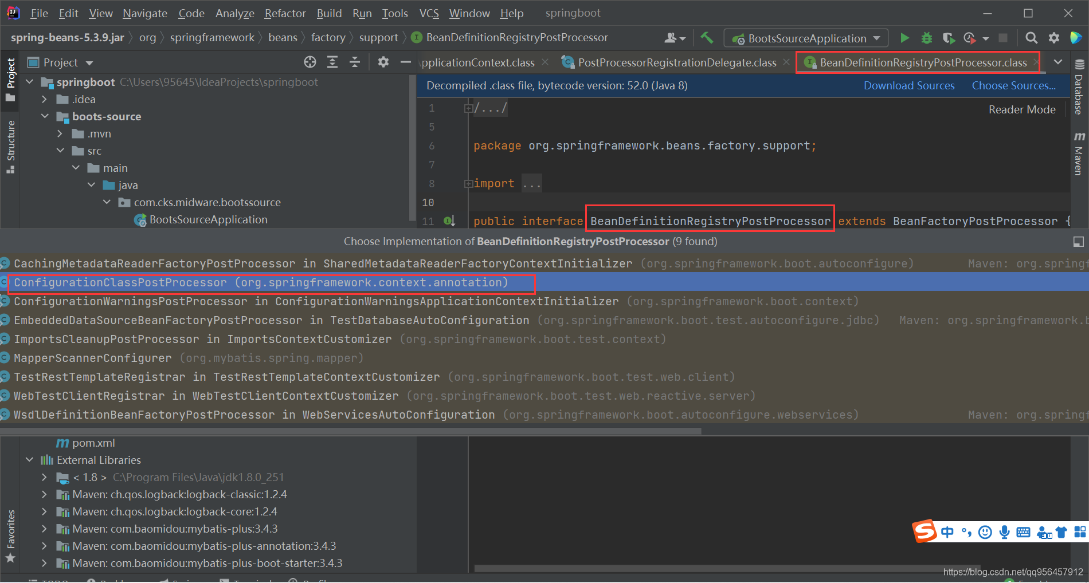Click spring-beans-5.3.9.jar breadcrumb
This screenshot has height=583, width=1089.
[x=67, y=37]
